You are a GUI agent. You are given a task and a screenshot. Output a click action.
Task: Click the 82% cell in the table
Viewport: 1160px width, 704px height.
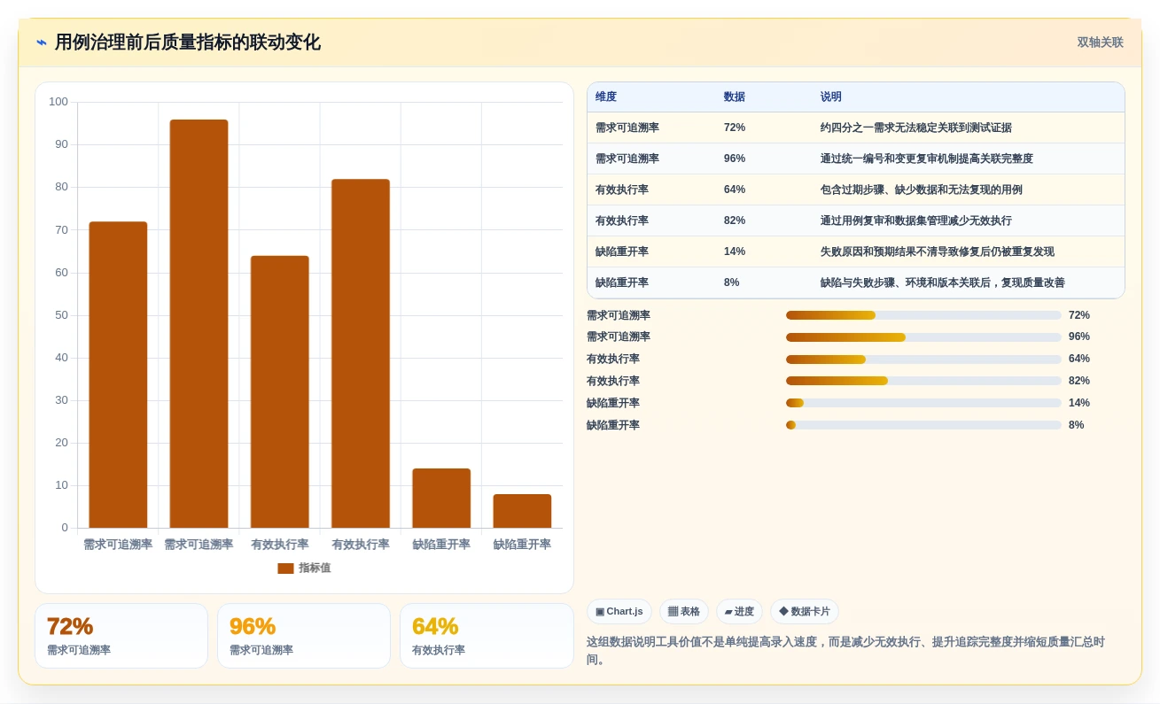pyautogui.click(x=735, y=220)
